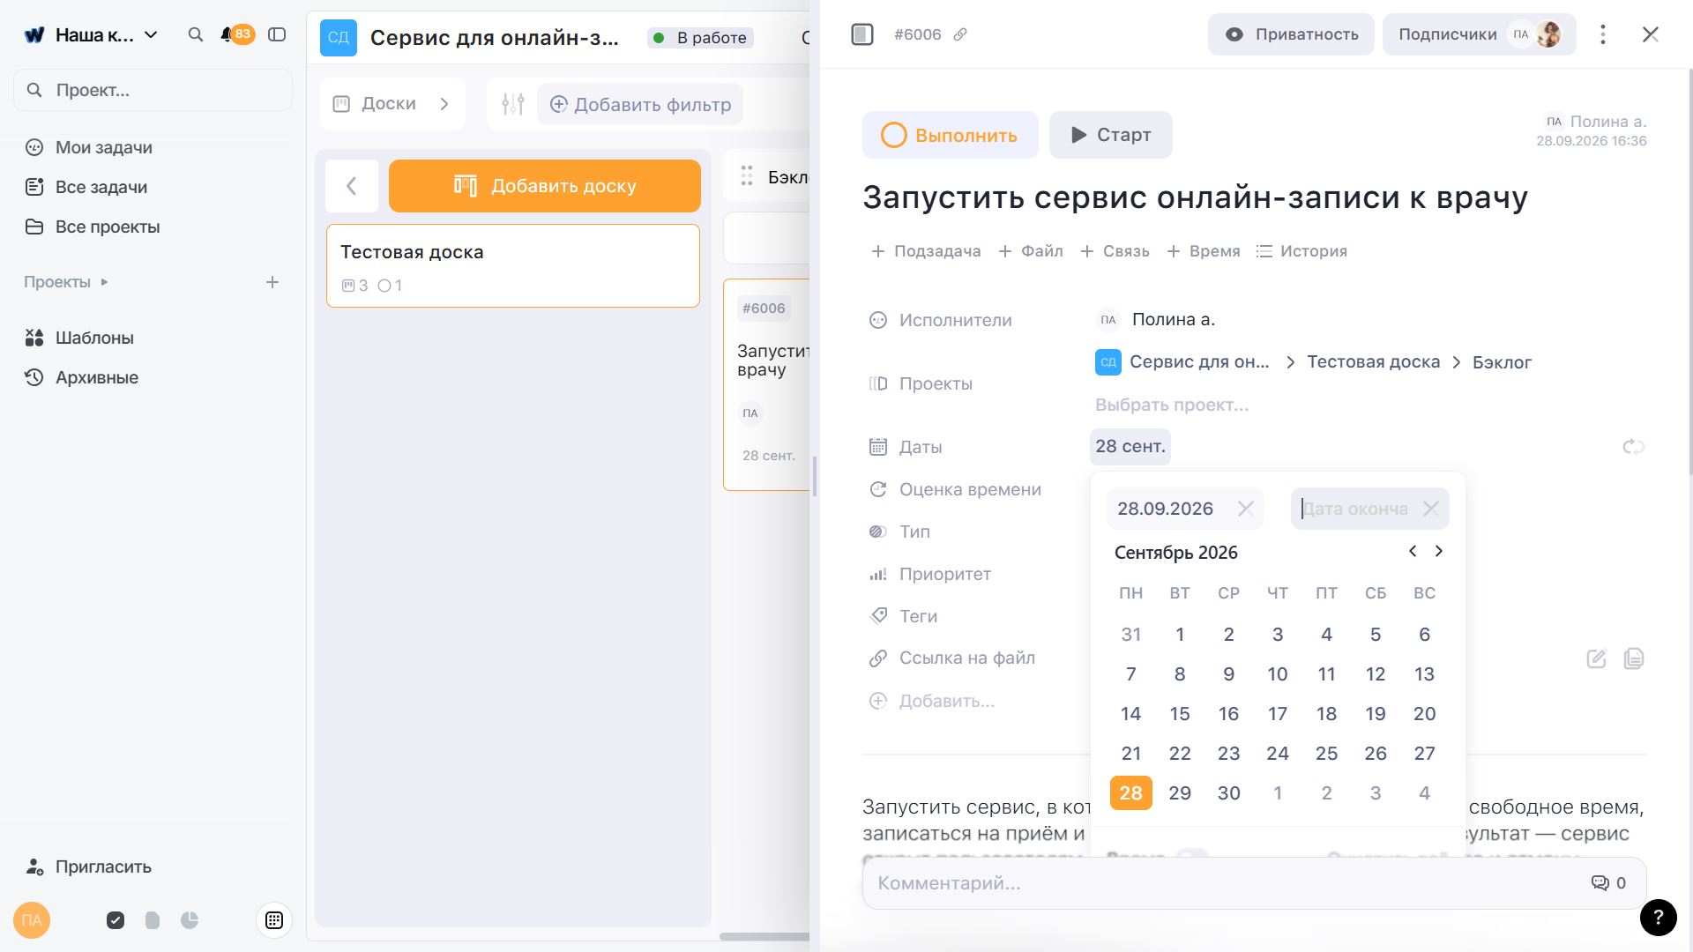
Task: Open the В работе project status dropdown
Action: coord(700,37)
